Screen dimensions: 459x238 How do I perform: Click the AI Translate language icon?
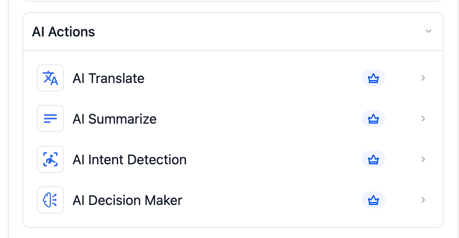tap(50, 78)
